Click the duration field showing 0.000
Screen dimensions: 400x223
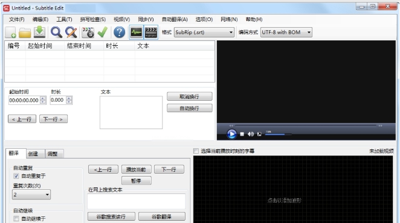[58, 100]
